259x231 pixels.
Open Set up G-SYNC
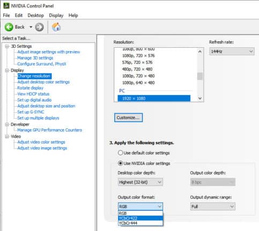click(x=31, y=112)
